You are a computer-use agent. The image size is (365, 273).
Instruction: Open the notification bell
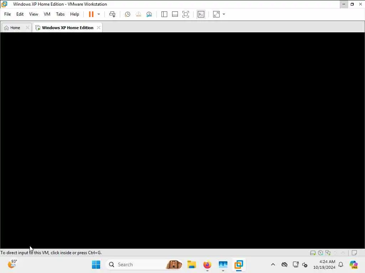click(341, 264)
